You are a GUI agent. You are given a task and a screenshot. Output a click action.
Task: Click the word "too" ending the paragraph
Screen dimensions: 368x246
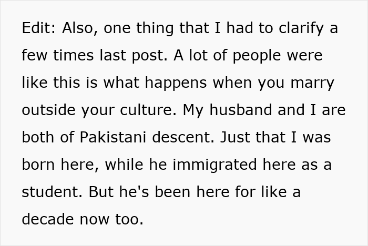(x=131, y=220)
